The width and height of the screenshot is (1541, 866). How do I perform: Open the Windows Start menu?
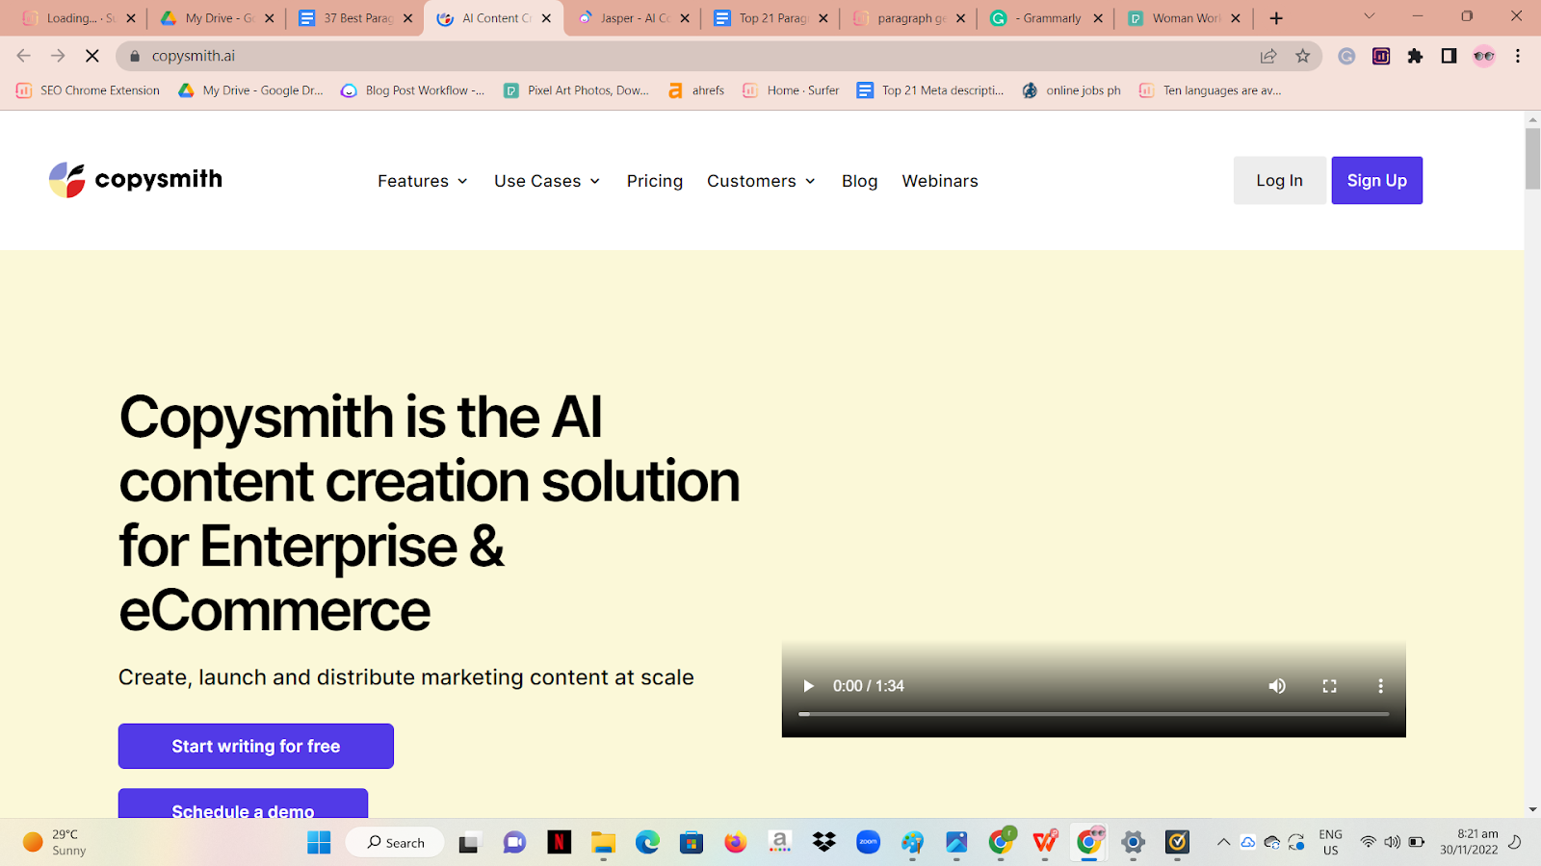click(319, 843)
